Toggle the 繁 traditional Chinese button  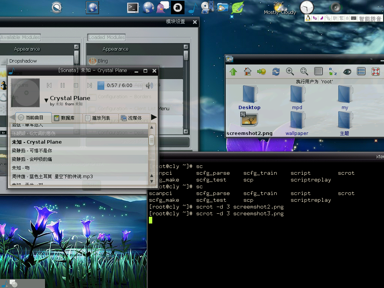pos(341,18)
